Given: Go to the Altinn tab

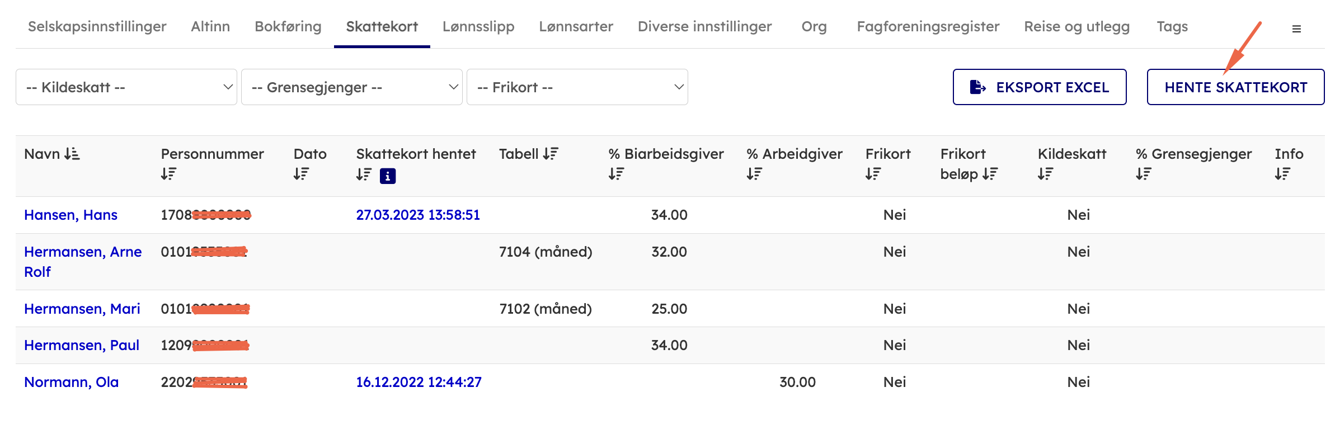Looking at the screenshot, I should [x=210, y=27].
